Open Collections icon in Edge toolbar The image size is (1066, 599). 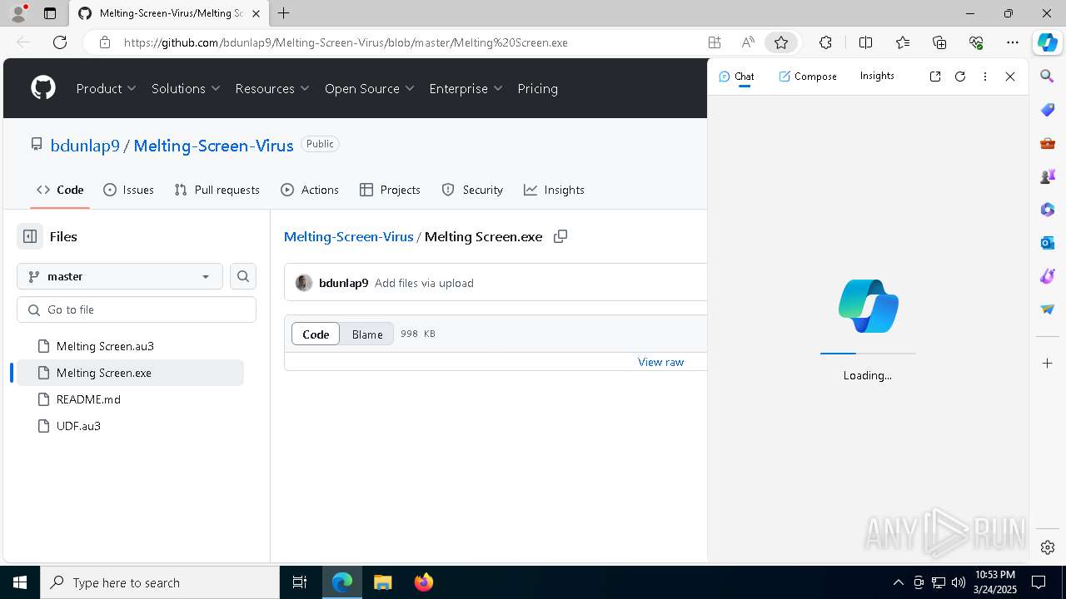(x=939, y=42)
